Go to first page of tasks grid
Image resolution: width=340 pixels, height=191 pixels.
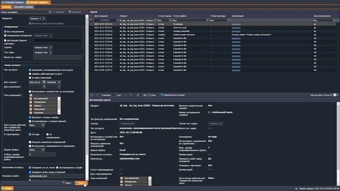pos(92,95)
